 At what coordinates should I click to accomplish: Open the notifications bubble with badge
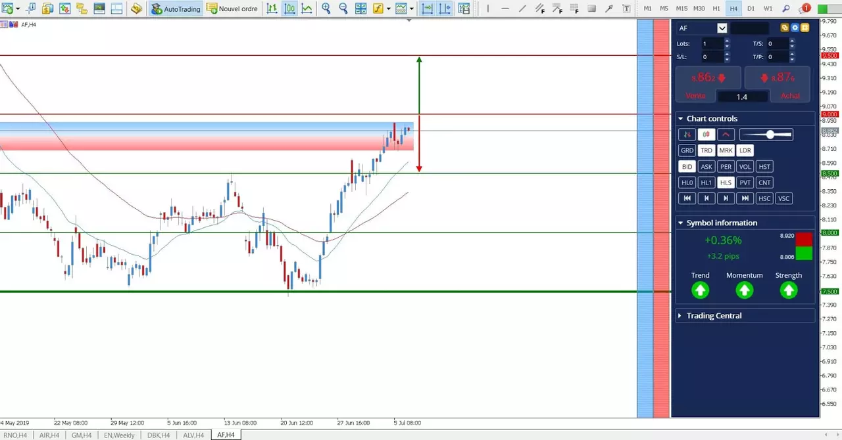tap(805, 9)
